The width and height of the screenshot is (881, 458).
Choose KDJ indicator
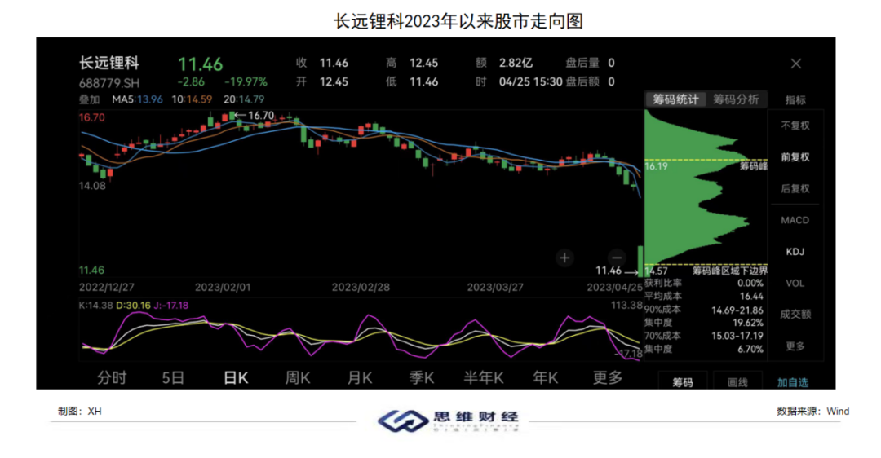[x=795, y=252]
